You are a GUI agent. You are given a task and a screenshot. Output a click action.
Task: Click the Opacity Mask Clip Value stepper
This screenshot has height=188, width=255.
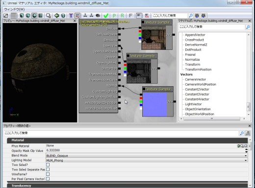point(246,150)
